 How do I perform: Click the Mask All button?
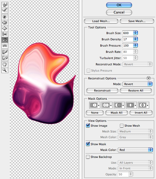(116, 113)
